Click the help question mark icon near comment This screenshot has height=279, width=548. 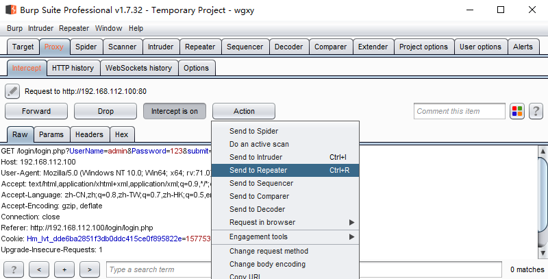coord(536,111)
